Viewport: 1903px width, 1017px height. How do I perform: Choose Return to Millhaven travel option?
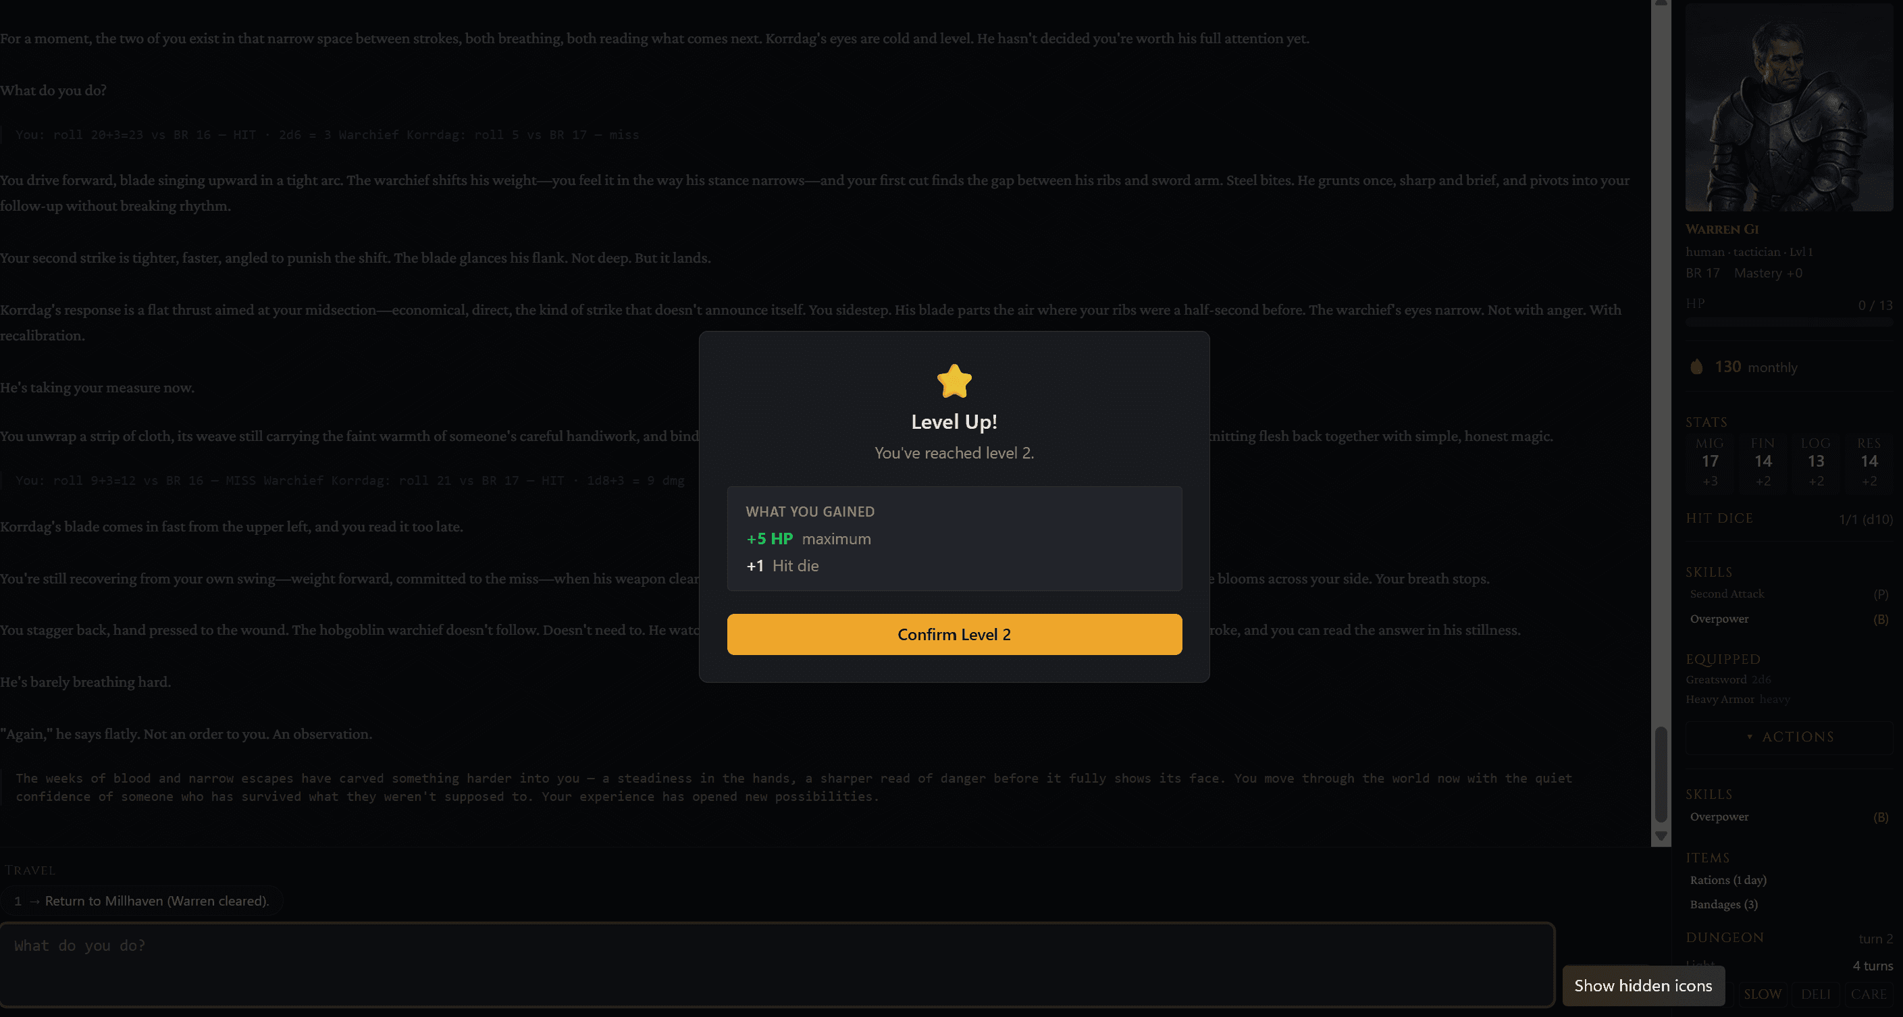(x=142, y=901)
